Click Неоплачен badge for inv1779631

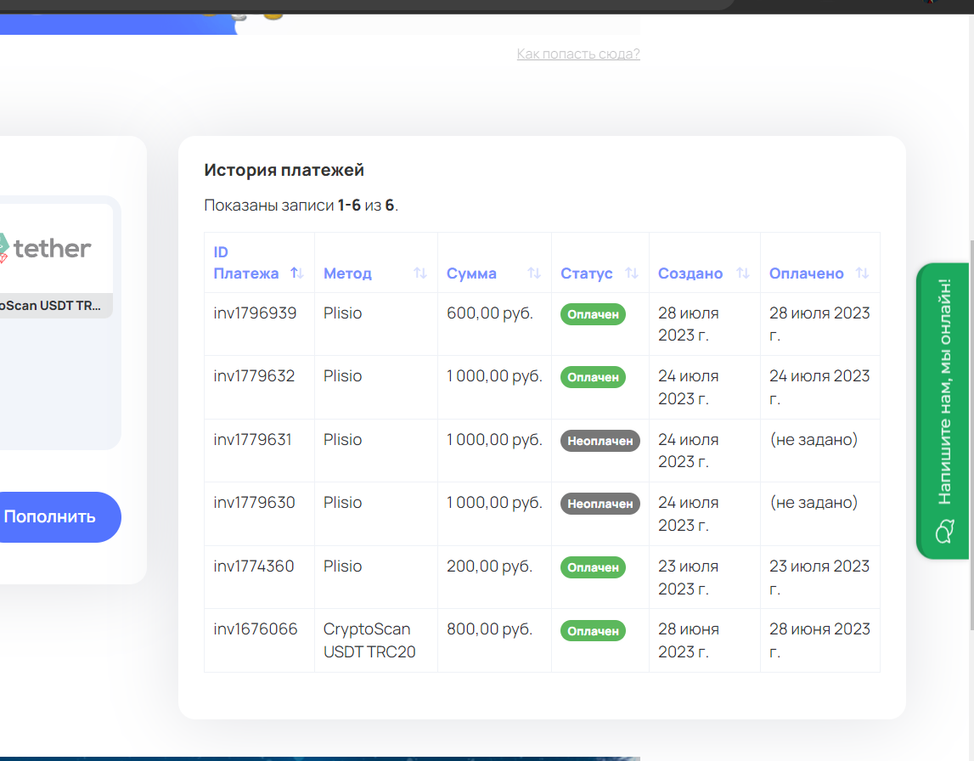pos(600,441)
